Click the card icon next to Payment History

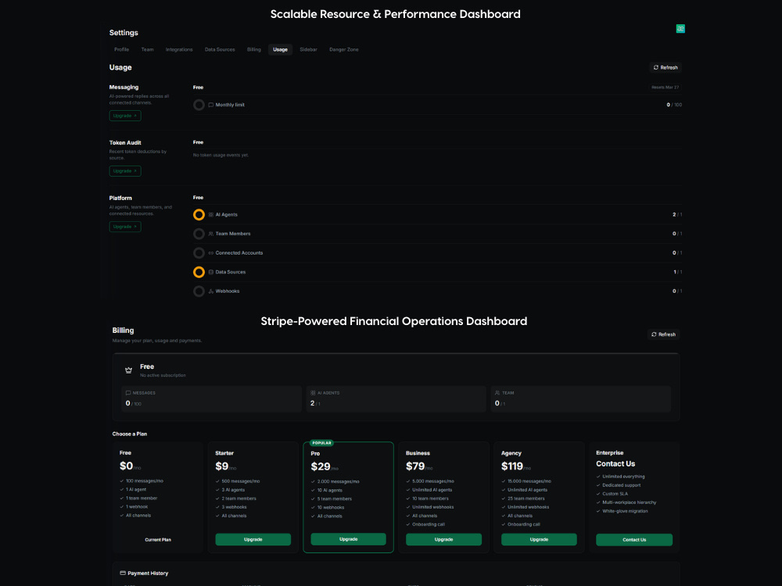point(123,573)
